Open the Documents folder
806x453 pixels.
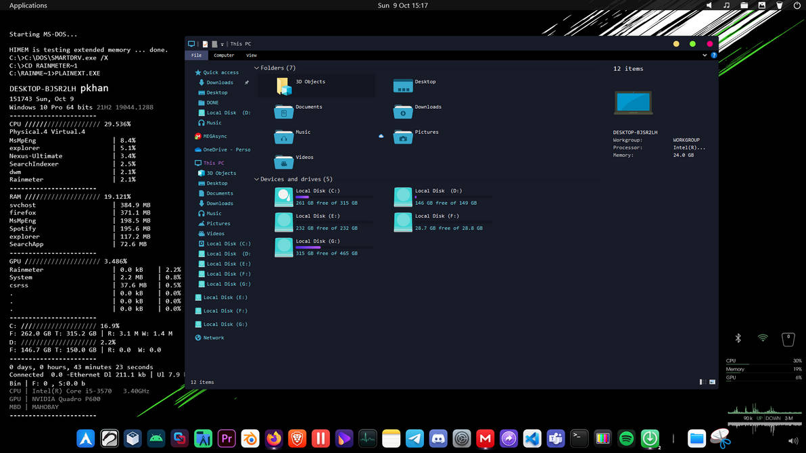point(284,112)
